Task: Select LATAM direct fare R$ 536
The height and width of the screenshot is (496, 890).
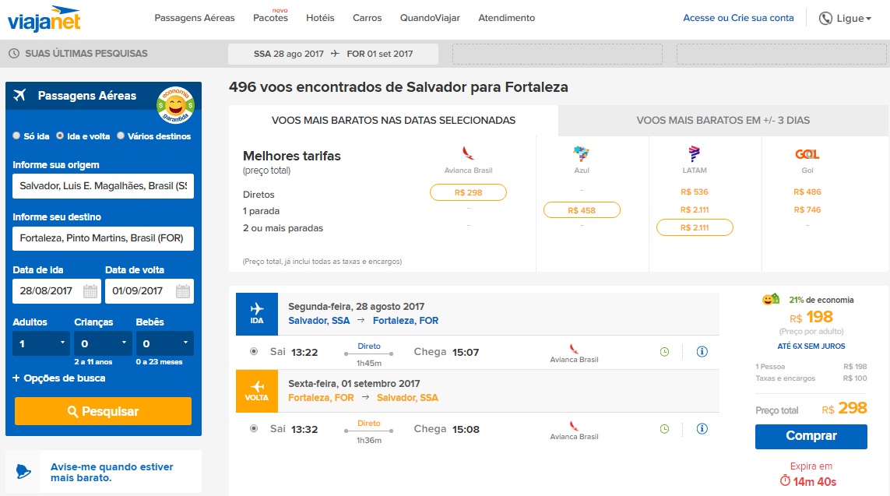Action: [x=695, y=192]
